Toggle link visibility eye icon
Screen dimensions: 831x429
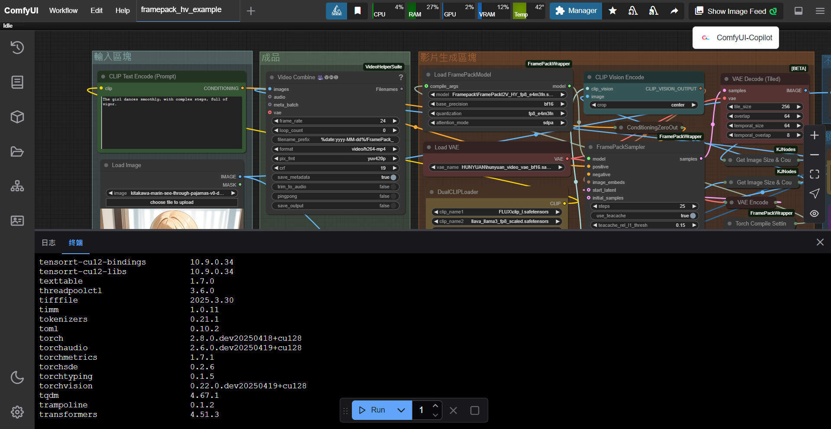(814, 213)
